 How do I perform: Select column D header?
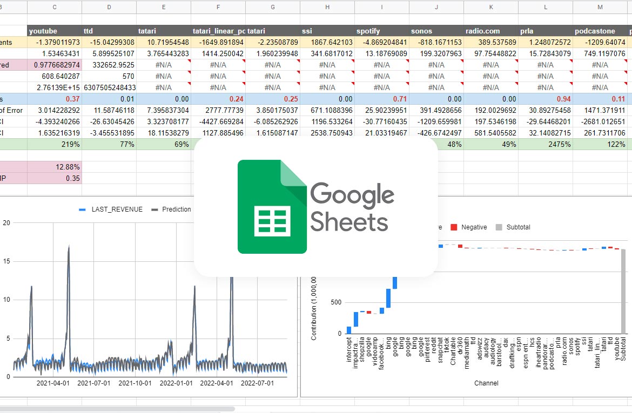coord(109,7)
